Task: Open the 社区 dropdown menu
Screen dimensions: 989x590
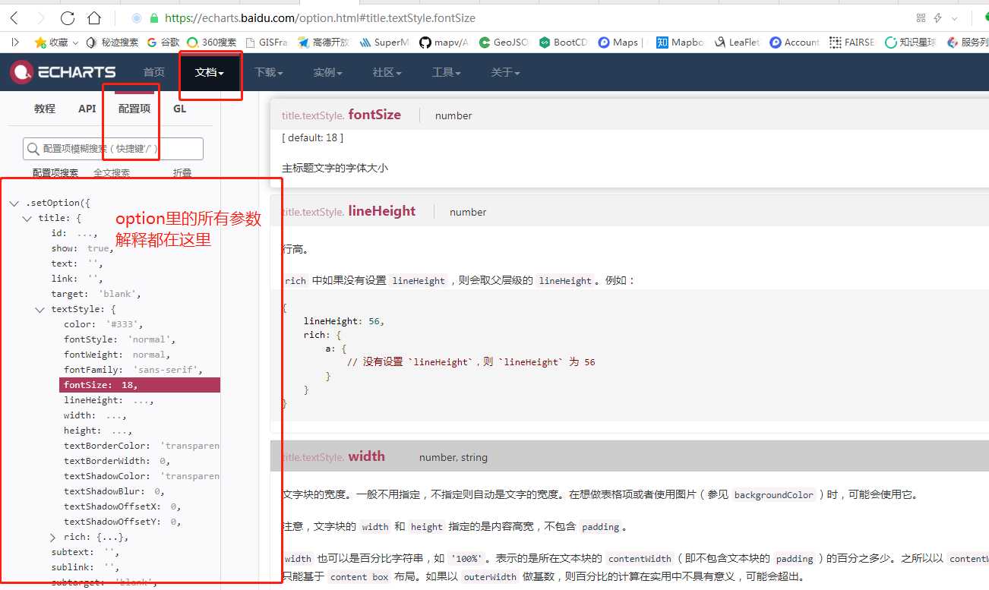Action: coord(387,72)
